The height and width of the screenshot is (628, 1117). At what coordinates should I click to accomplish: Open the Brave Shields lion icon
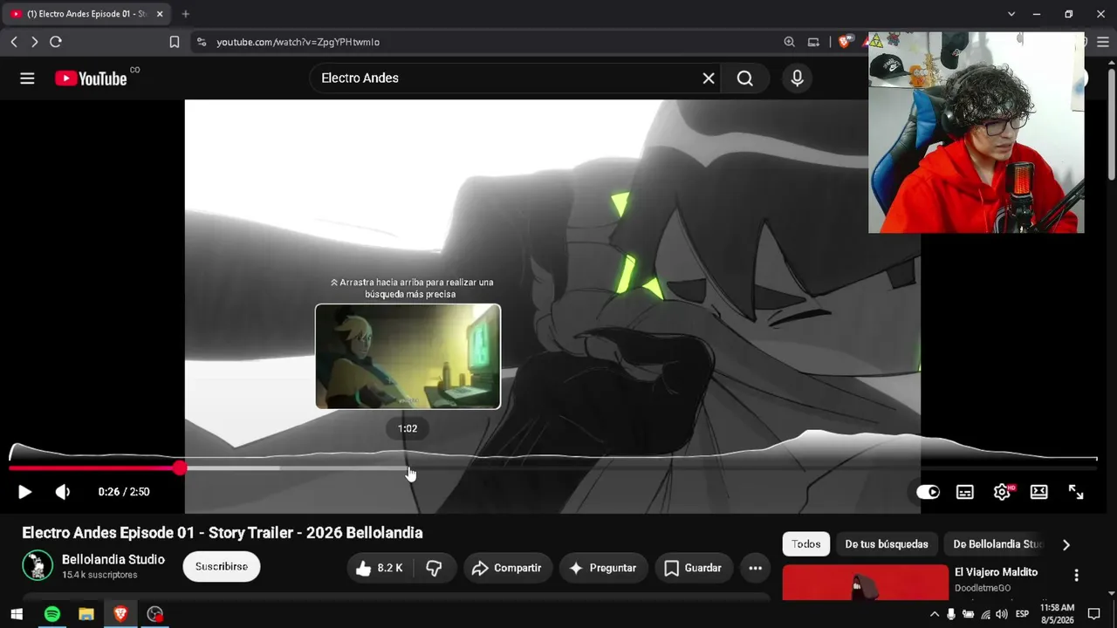(x=845, y=42)
